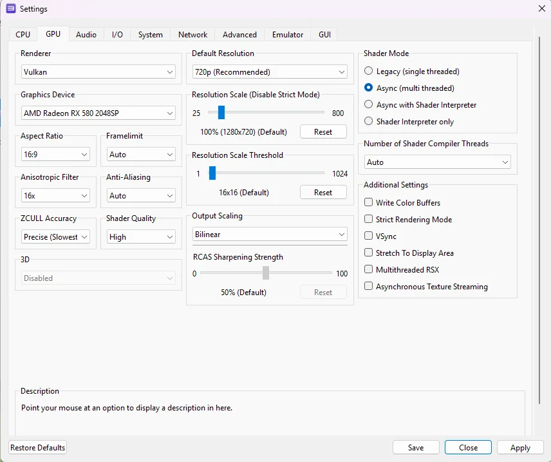Enable Multithreaded RSX checkbox

click(x=402, y=269)
